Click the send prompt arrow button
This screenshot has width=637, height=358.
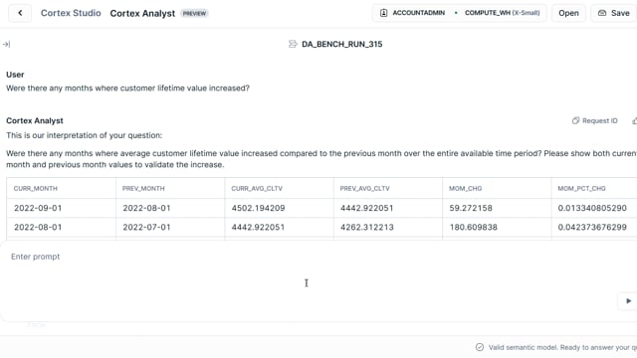(x=628, y=301)
